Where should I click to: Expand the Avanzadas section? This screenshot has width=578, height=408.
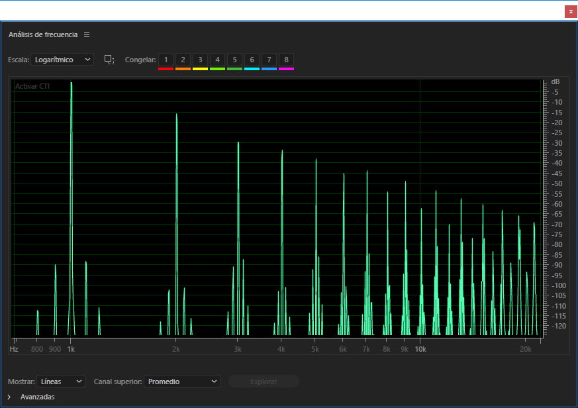9,397
